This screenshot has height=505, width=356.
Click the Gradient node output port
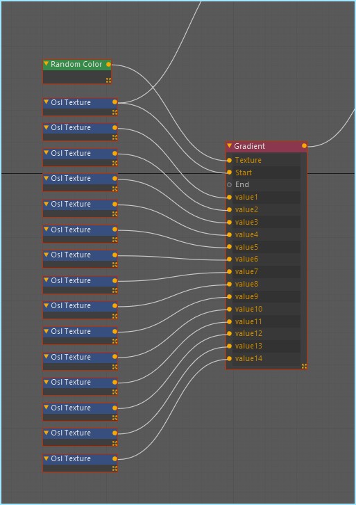tap(304, 146)
